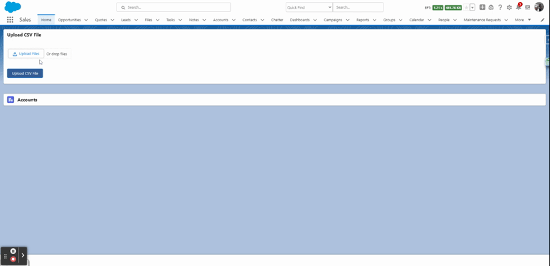550x266 pixels.
Task: Expand the Dashboards tab chevron
Action: point(315,20)
